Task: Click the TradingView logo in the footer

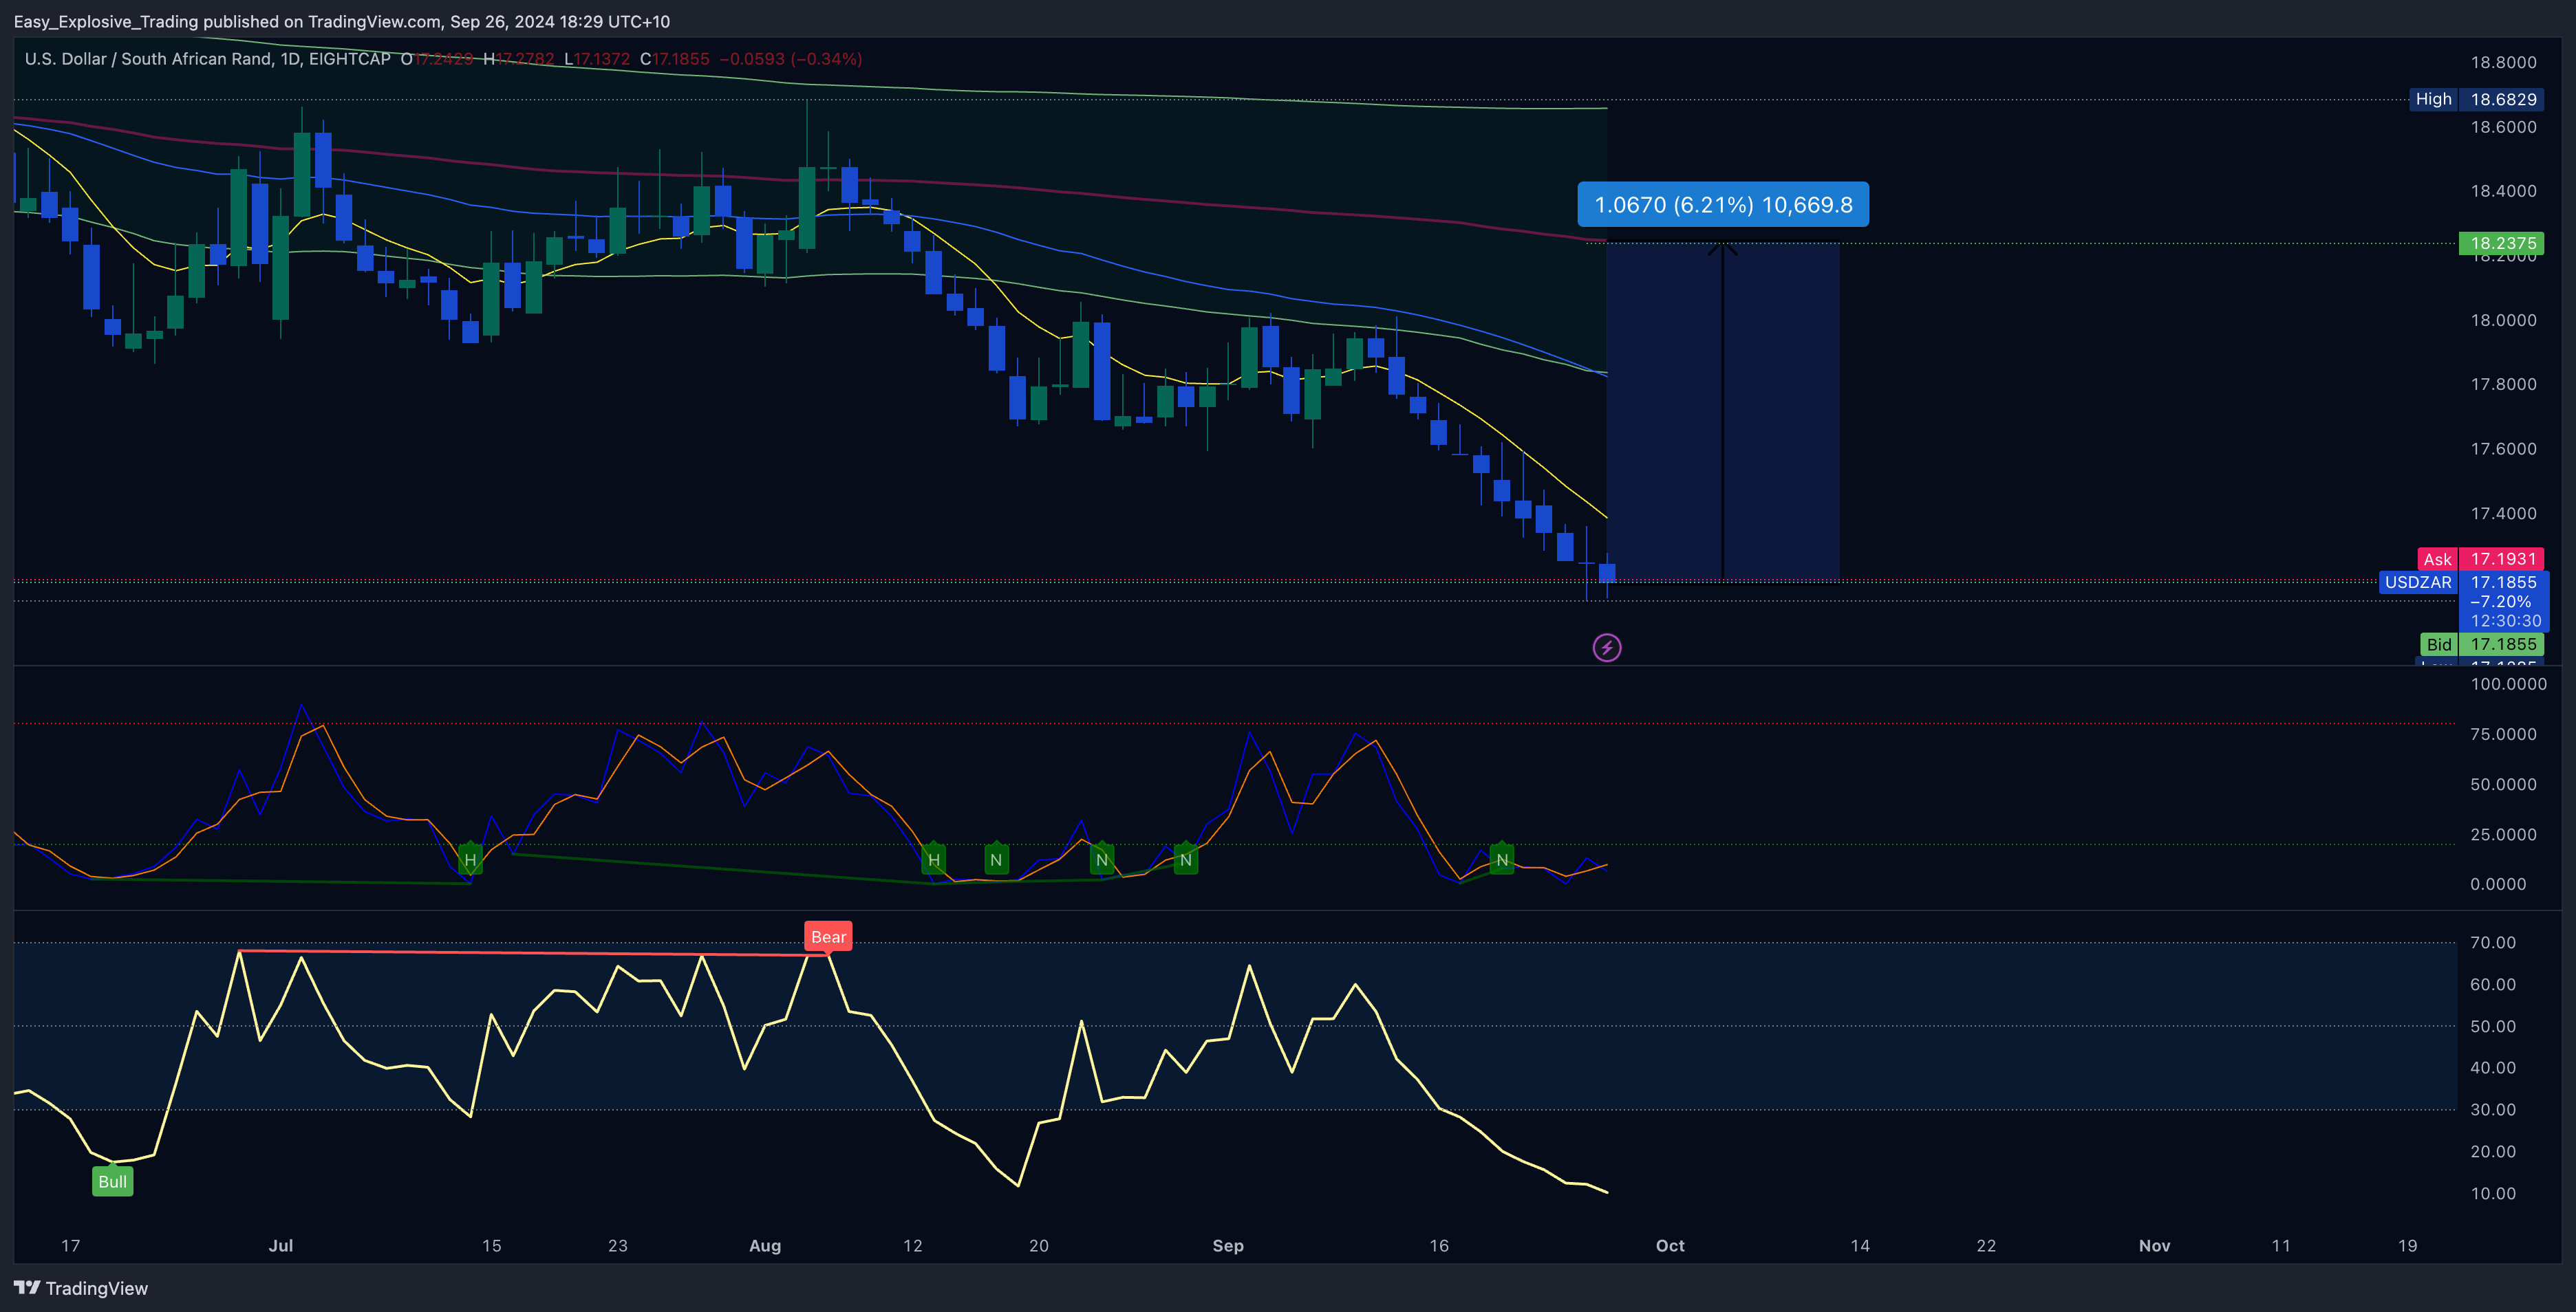Action: tap(81, 1288)
